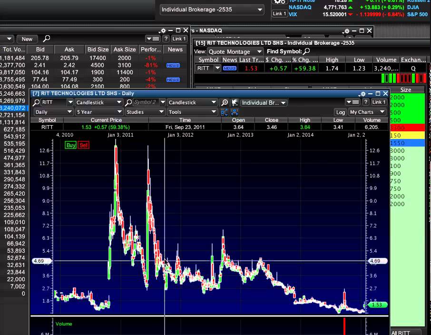This screenshot has height=335, width=431.
Task: Switch to the All RITT tab
Action: click(406, 333)
